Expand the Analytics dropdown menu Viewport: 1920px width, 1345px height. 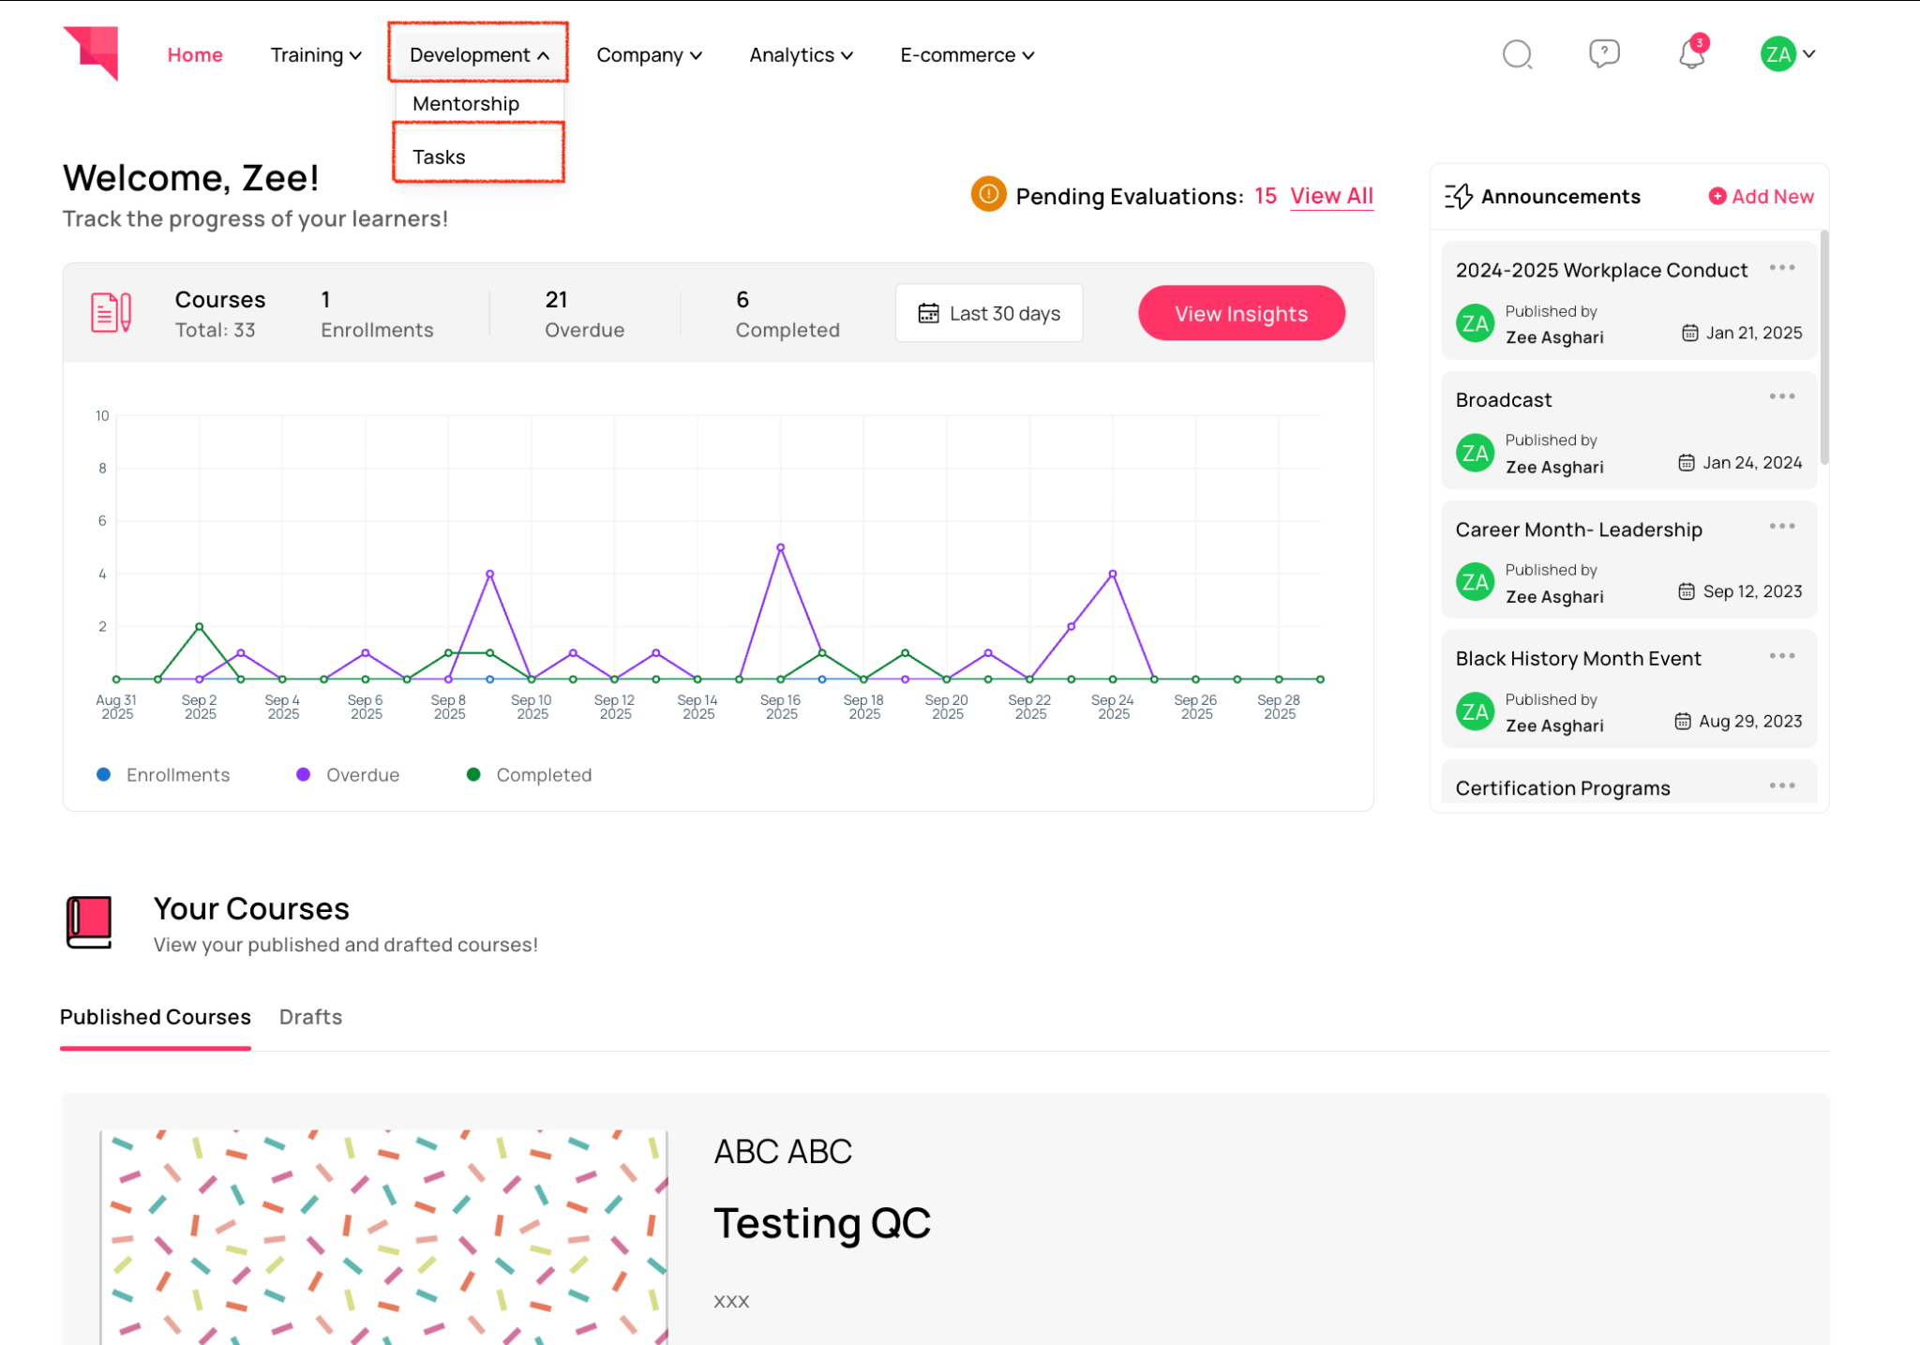[801, 55]
